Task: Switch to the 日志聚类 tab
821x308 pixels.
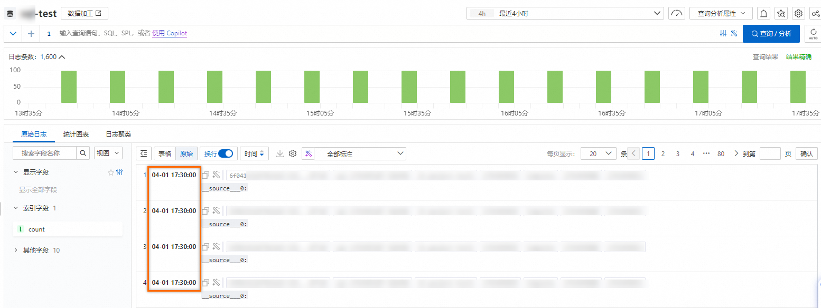Action: pos(118,134)
